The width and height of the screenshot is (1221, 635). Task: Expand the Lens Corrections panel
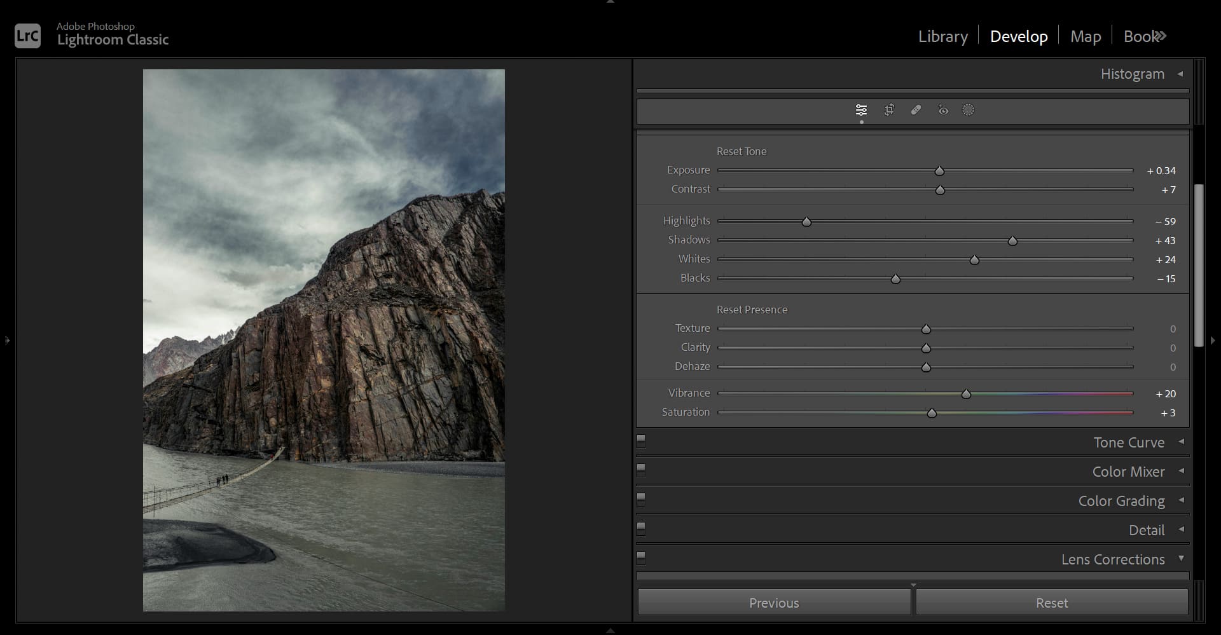[1180, 559]
